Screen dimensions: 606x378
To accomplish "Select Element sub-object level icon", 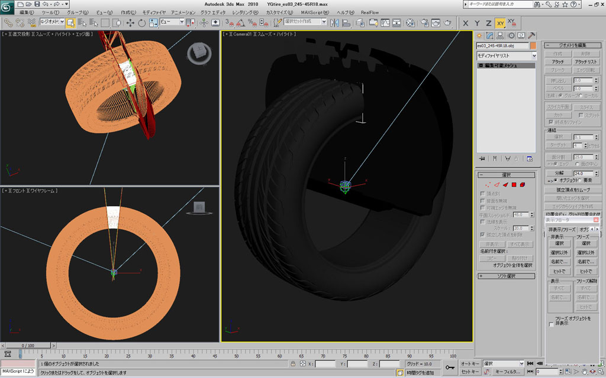I will click(523, 185).
